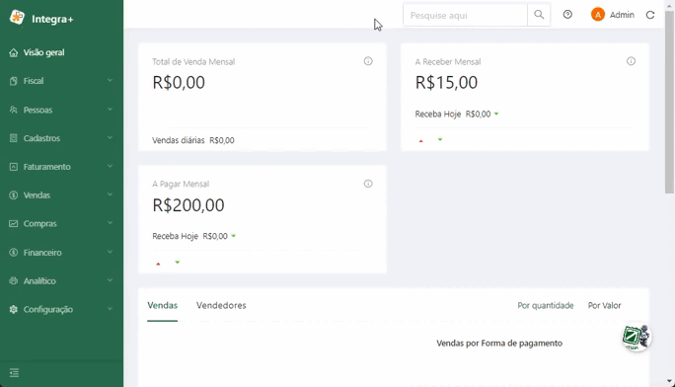Select the Vendas tab

(x=162, y=305)
